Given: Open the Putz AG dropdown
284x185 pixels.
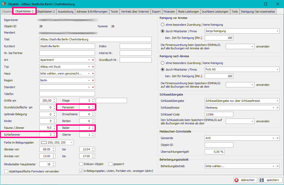Looking at the screenshot, I should coord(277,70).
